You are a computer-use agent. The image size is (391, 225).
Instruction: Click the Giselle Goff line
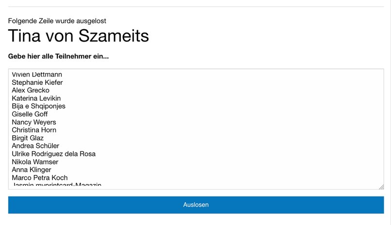coord(30,114)
